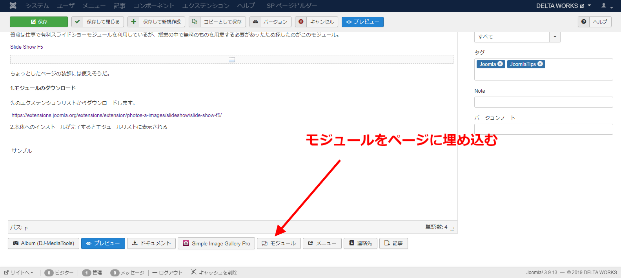Click キャッシュを削除 in status bar
Viewport: 621px width, 278px height.
(214, 273)
